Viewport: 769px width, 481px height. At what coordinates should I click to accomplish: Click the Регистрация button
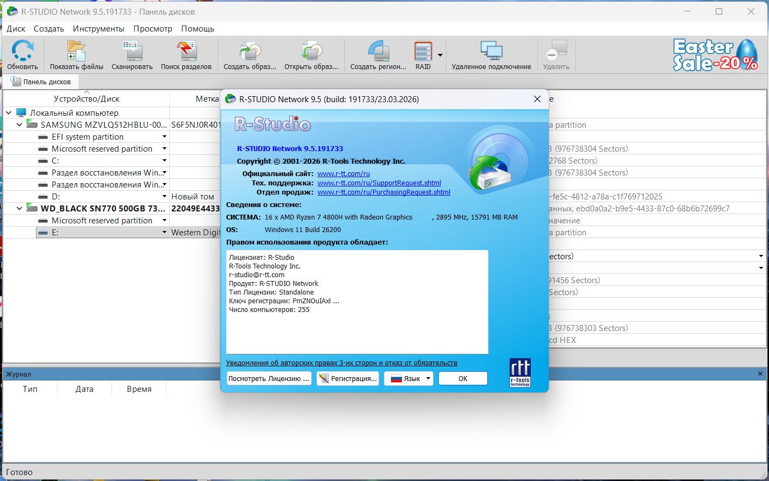click(348, 378)
